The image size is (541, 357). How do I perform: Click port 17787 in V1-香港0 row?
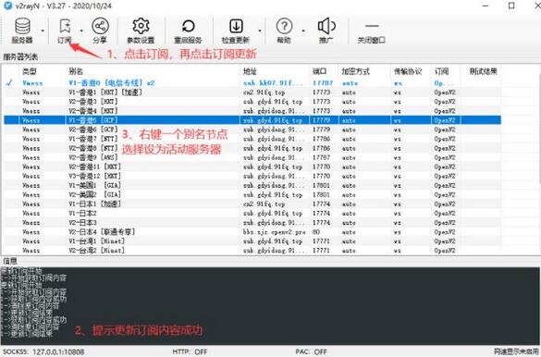pyautogui.click(x=323, y=83)
